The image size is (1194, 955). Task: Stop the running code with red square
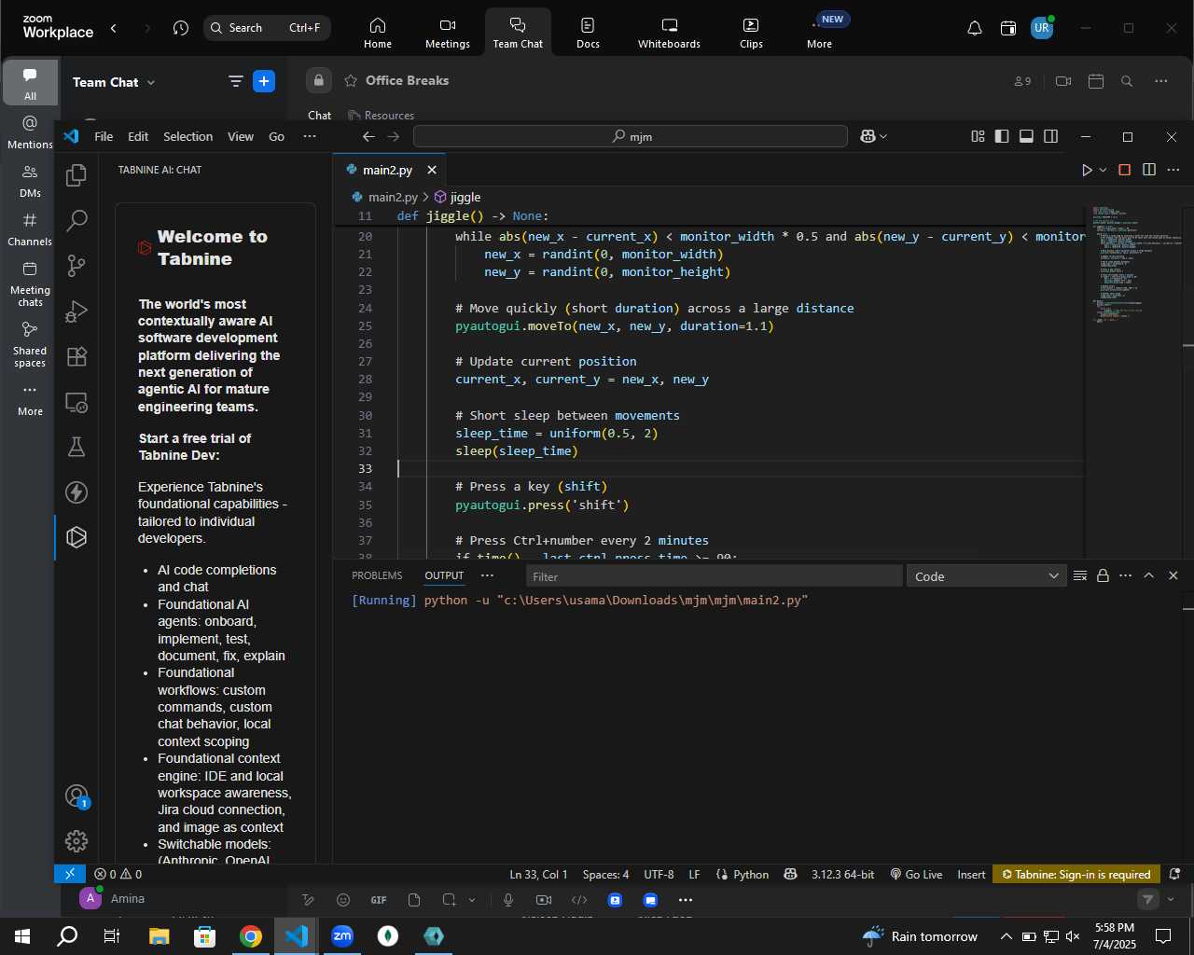[x=1125, y=170]
